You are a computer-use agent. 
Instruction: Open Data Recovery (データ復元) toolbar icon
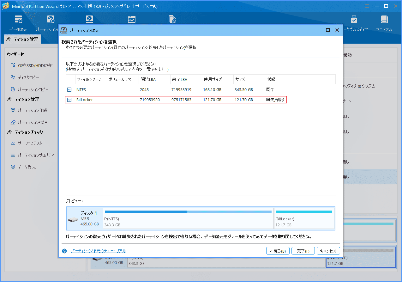[x=18, y=20]
